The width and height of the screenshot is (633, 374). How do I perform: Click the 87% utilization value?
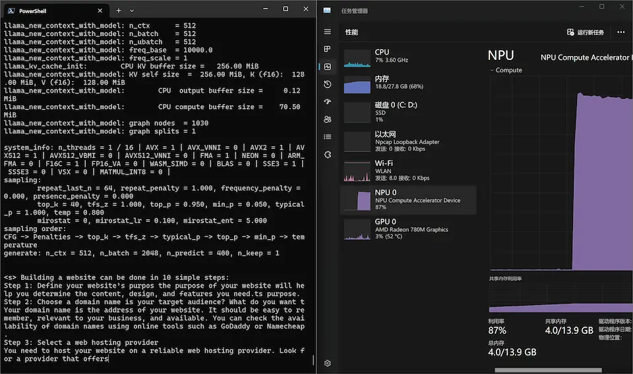point(497,331)
